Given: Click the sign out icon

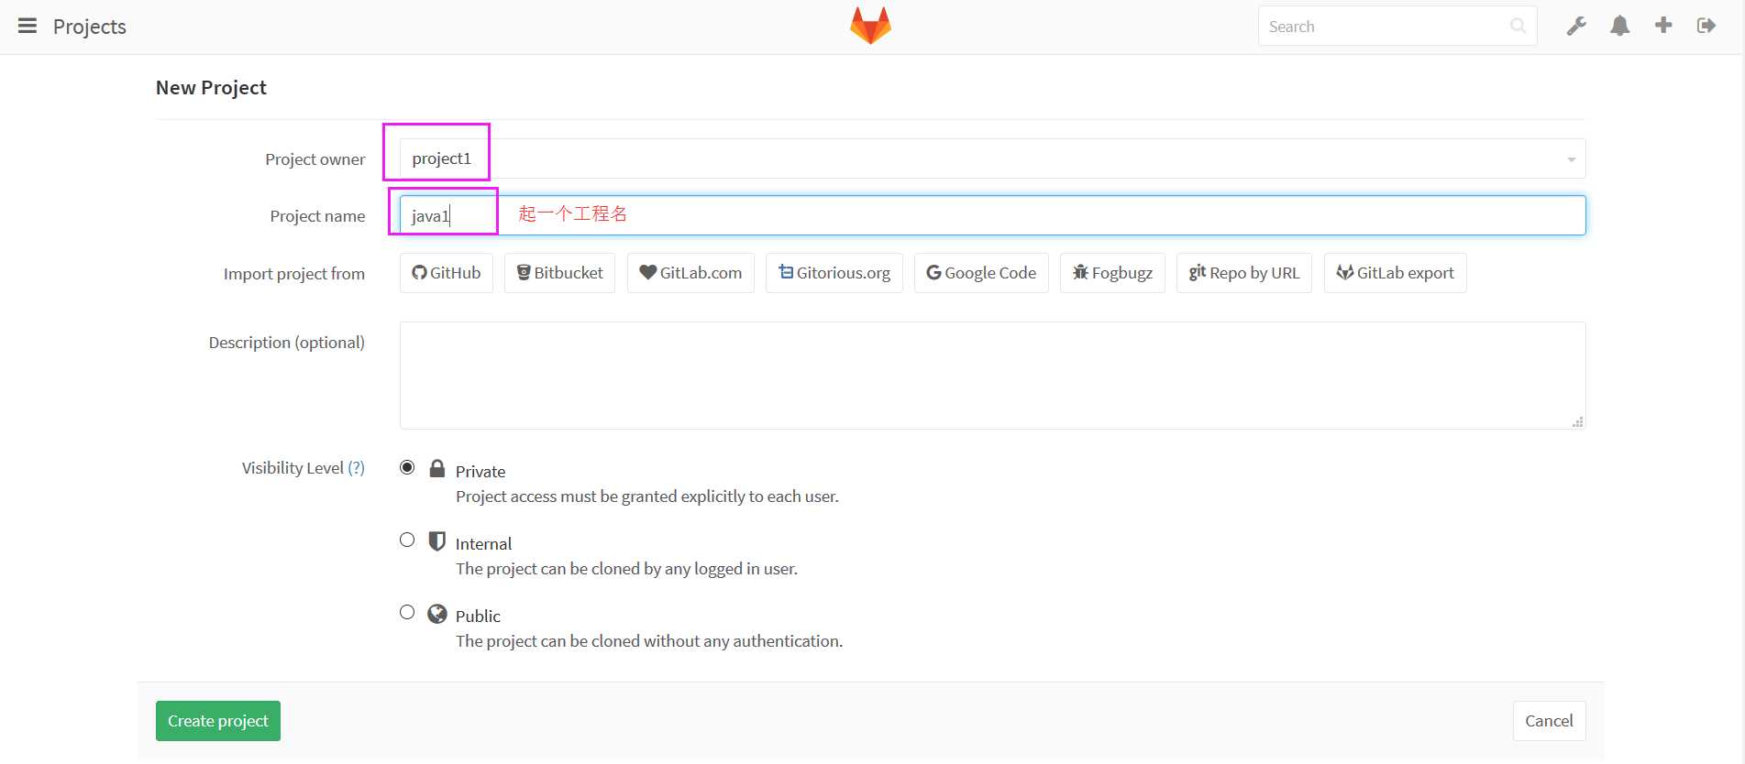Looking at the screenshot, I should 1706,26.
